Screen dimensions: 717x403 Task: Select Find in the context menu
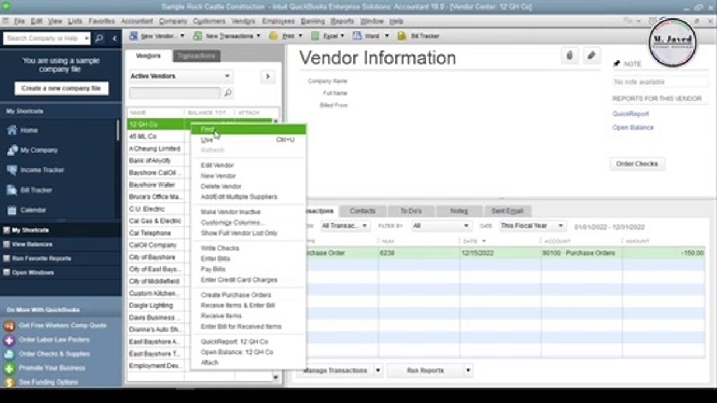click(249, 129)
